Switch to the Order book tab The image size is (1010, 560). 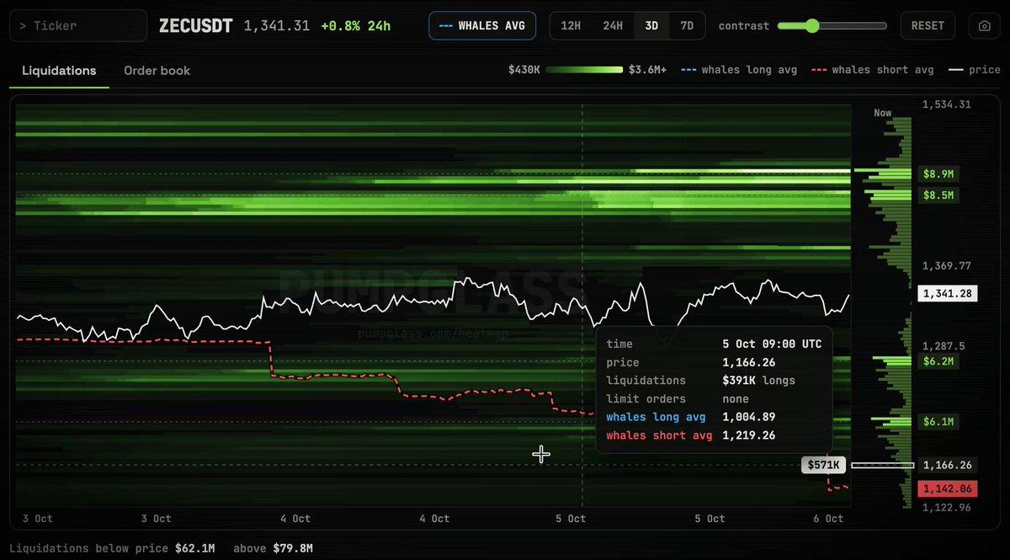pyautogui.click(x=157, y=71)
